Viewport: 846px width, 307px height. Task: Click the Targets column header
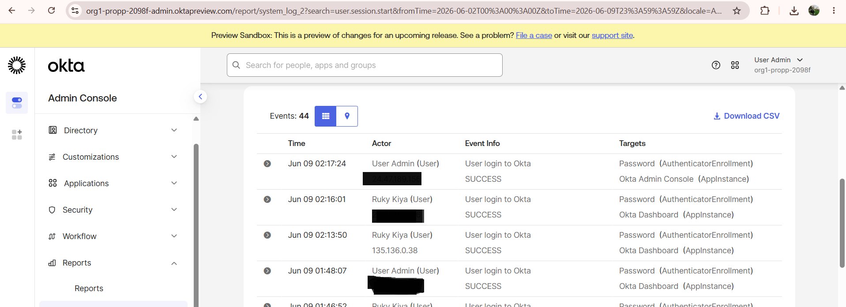click(632, 143)
